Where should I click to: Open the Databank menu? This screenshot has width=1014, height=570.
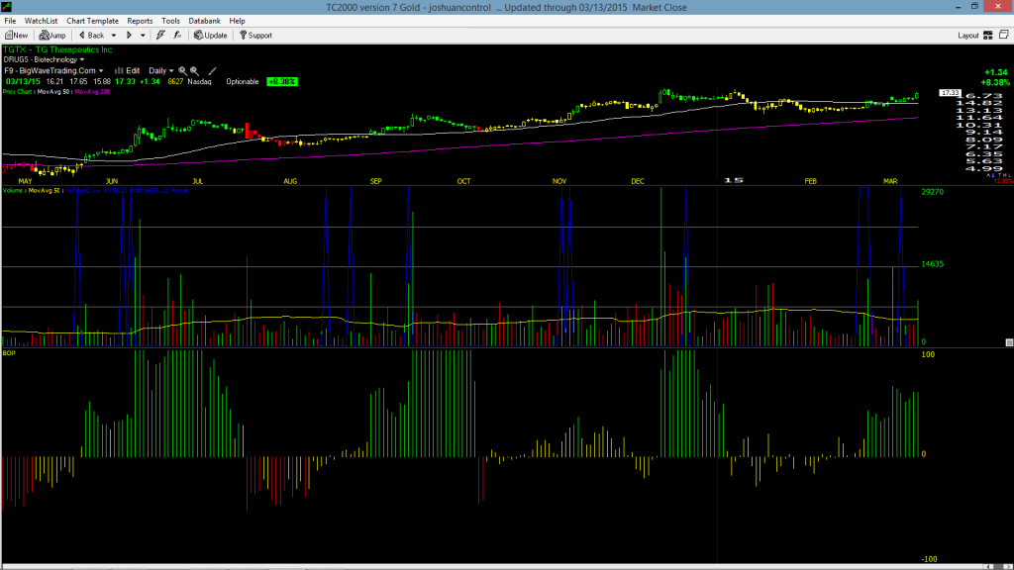(x=204, y=21)
